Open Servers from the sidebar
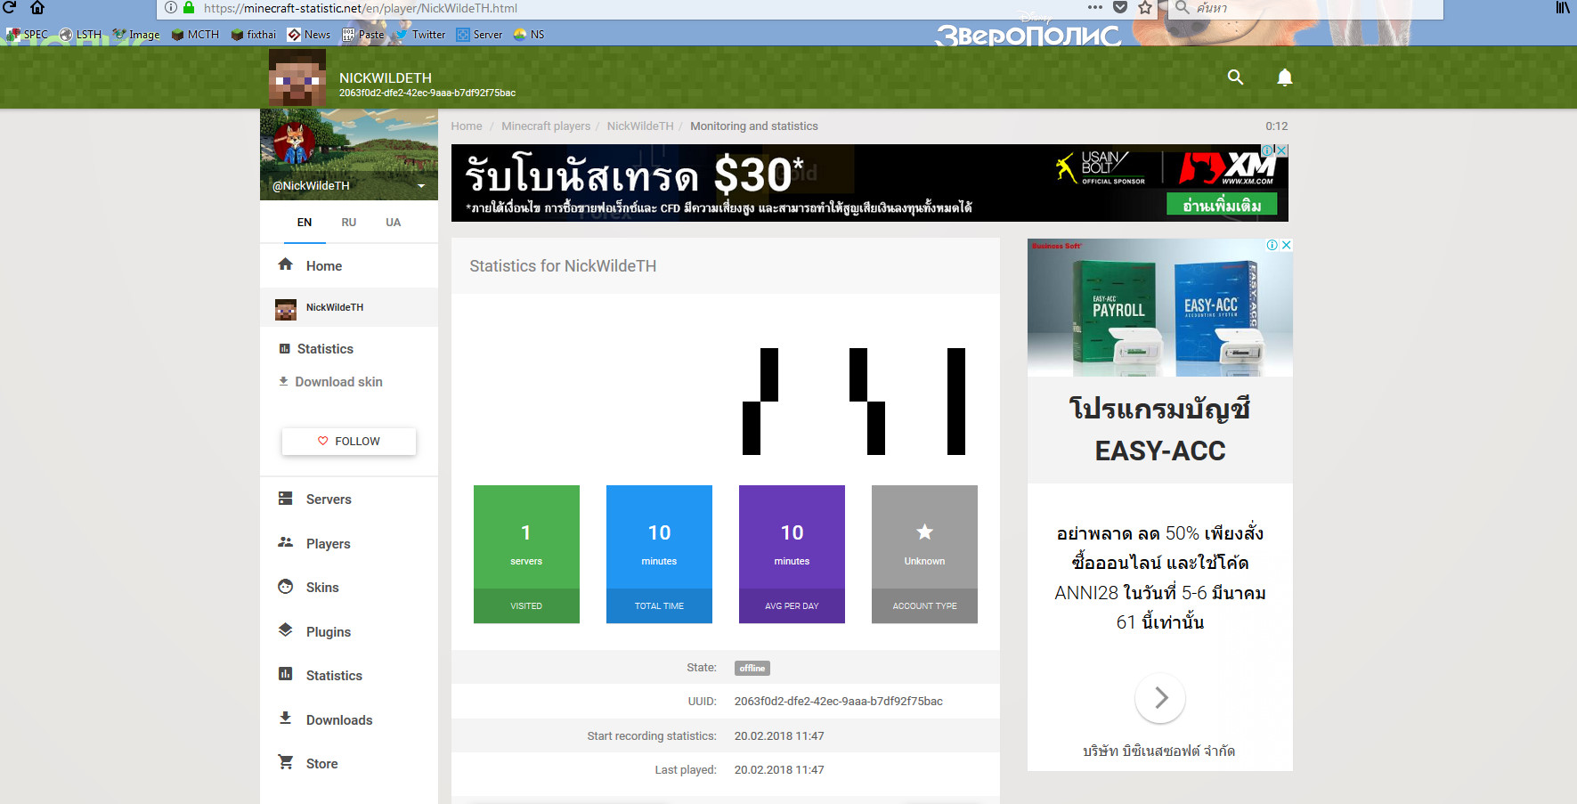Image resolution: width=1577 pixels, height=804 pixels. (328, 499)
